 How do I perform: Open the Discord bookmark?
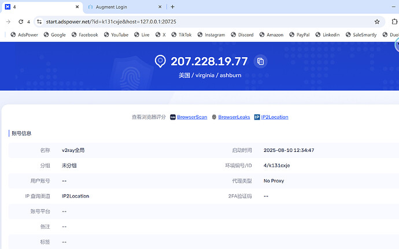(242, 35)
